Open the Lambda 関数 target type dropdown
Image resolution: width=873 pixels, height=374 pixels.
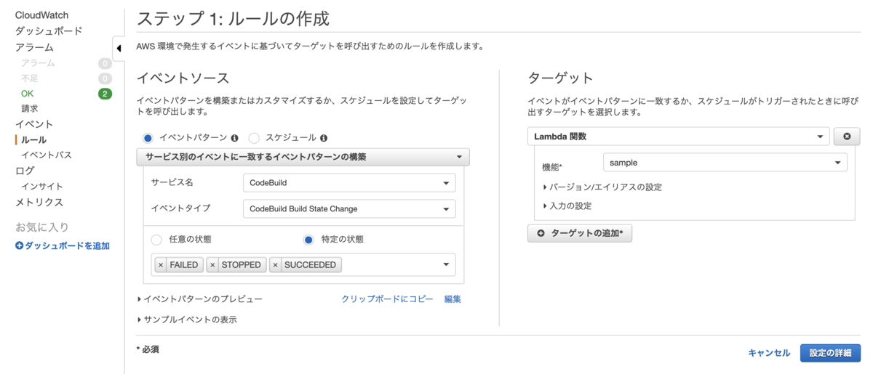(679, 137)
